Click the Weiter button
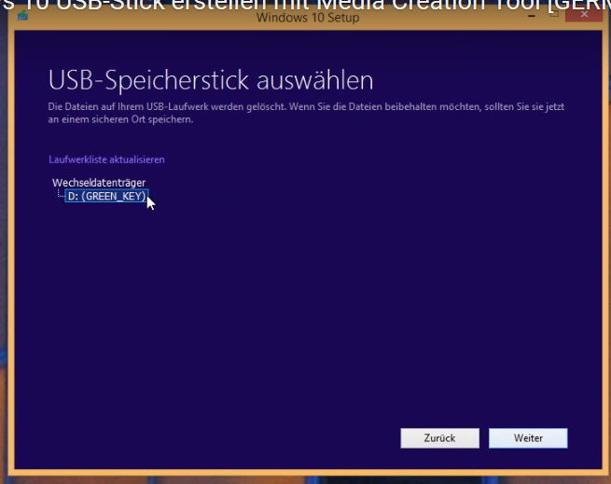The height and width of the screenshot is (484, 611). tap(528, 438)
